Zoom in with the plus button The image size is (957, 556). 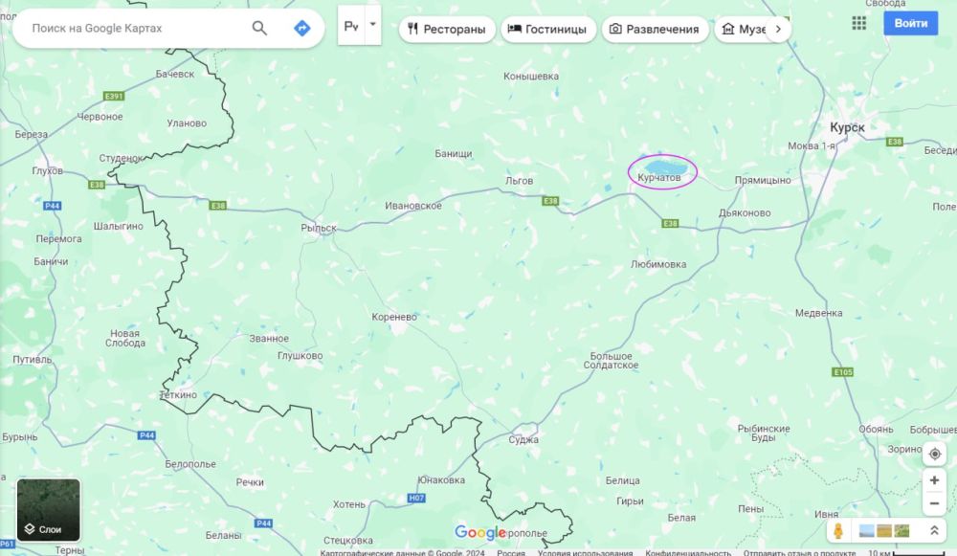(x=934, y=480)
